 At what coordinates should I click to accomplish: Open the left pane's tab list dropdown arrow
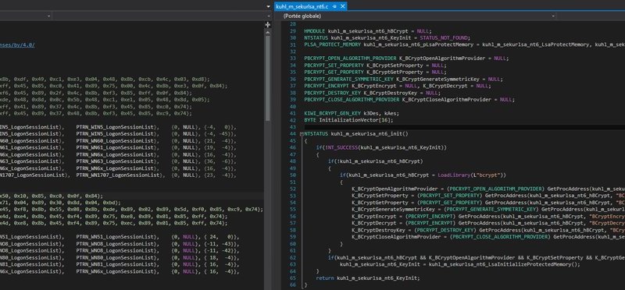pyautogui.click(x=269, y=6)
